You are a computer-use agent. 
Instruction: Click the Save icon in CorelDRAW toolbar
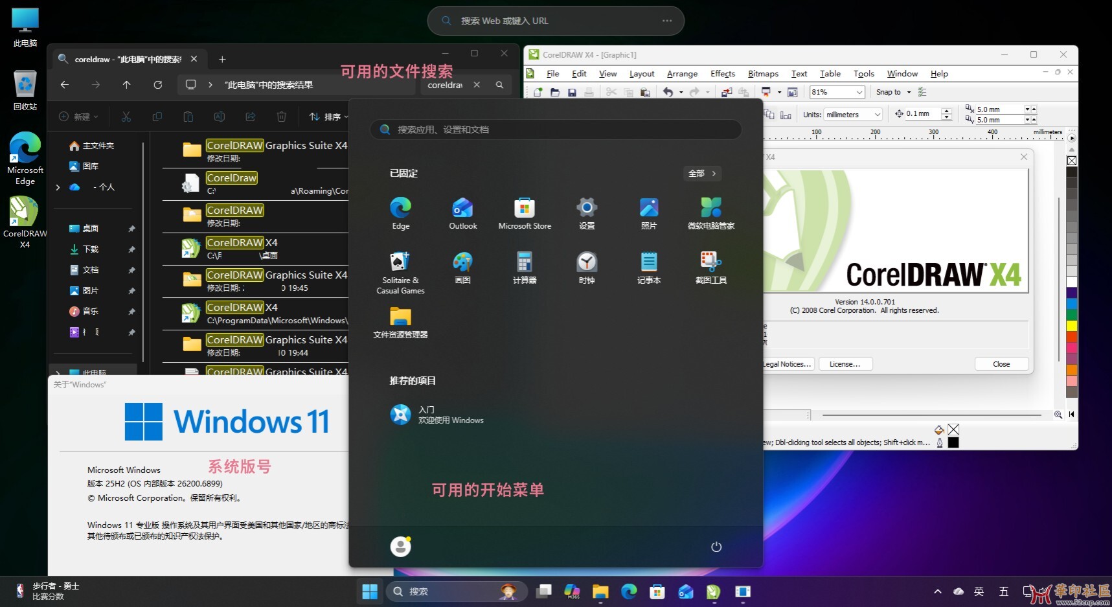[x=573, y=92]
